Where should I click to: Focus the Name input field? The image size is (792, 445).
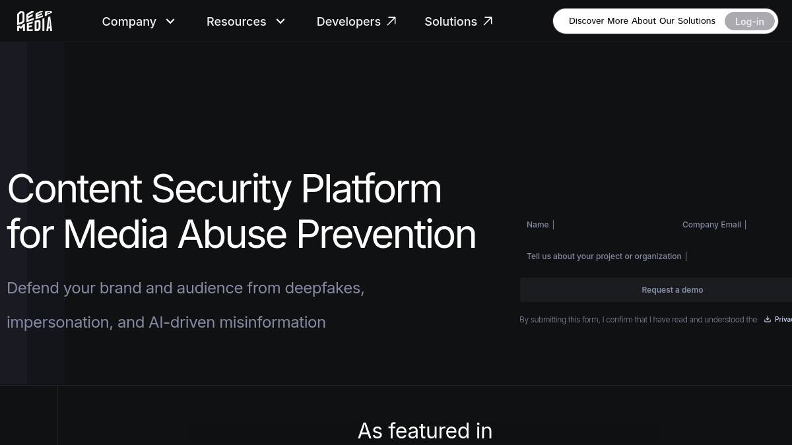tap(594, 225)
